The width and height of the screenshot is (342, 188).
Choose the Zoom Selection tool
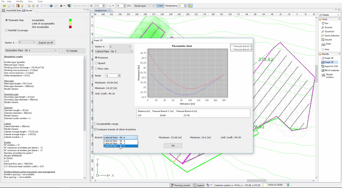coord(332,36)
